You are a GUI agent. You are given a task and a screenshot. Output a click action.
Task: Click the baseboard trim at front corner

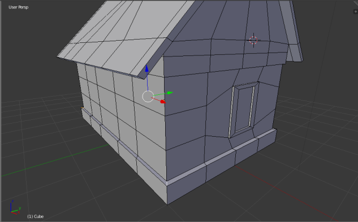click(x=167, y=183)
